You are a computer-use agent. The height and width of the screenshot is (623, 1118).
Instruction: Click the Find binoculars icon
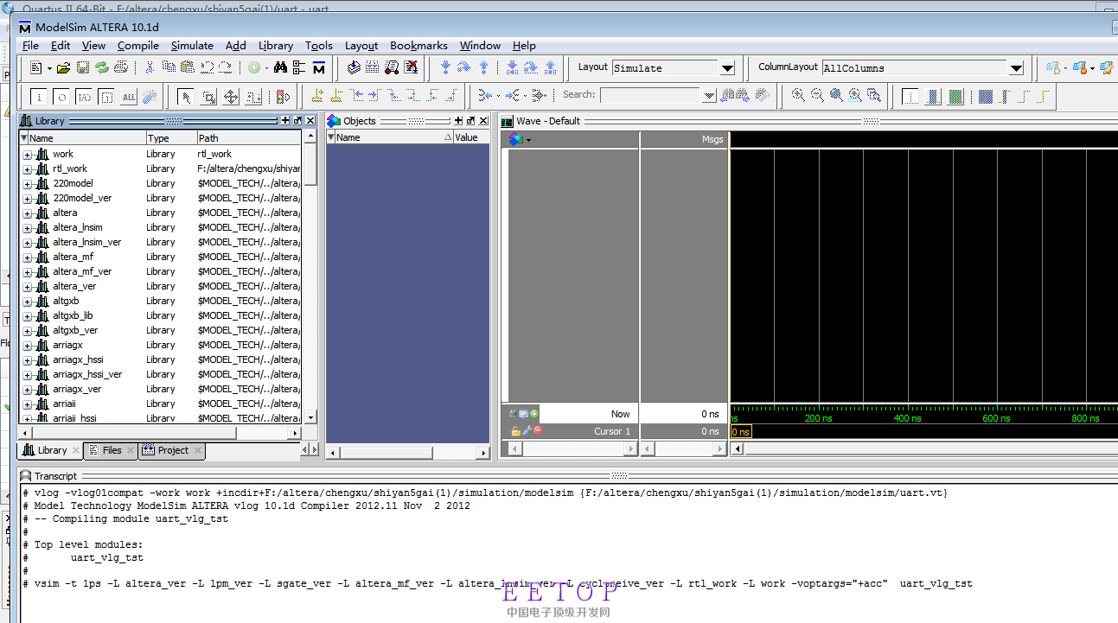point(278,67)
